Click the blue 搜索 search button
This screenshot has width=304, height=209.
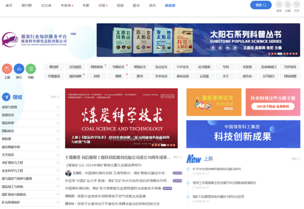pyautogui.click(x=261, y=5)
